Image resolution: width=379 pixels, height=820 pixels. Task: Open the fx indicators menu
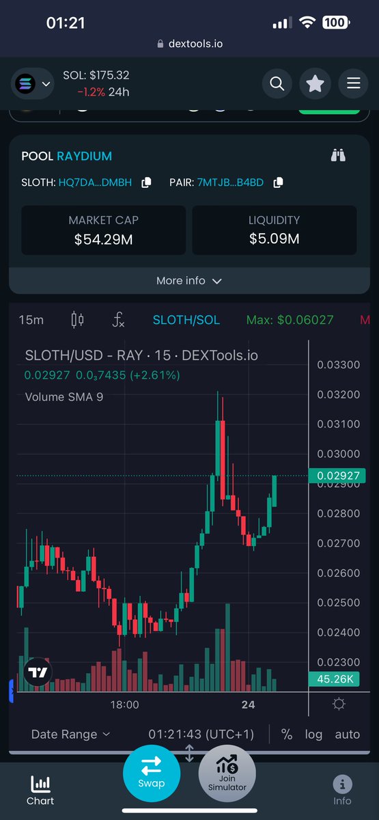click(118, 320)
